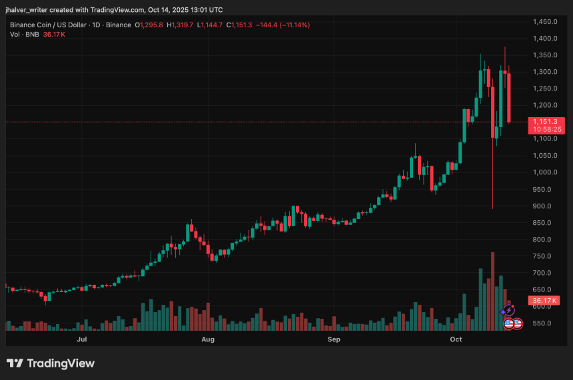Viewport: 573px width, 380px height.
Task: Click the Vol · BNB indicator legend
Action: pos(24,34)
